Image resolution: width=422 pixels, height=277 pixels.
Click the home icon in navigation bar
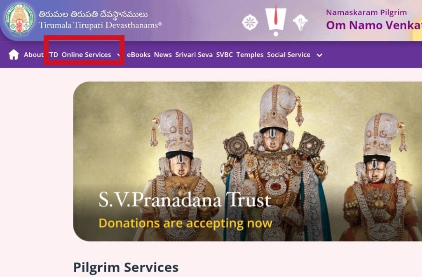(x=14, y=55)
